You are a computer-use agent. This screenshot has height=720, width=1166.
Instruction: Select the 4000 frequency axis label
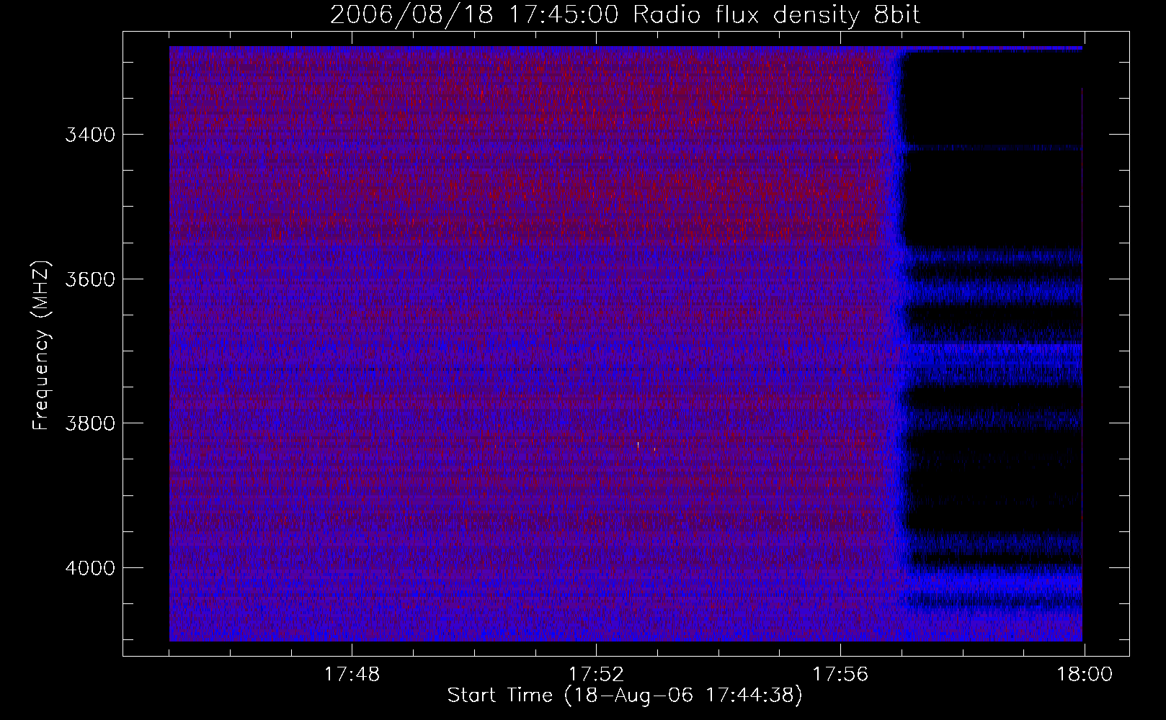point(90,568)
